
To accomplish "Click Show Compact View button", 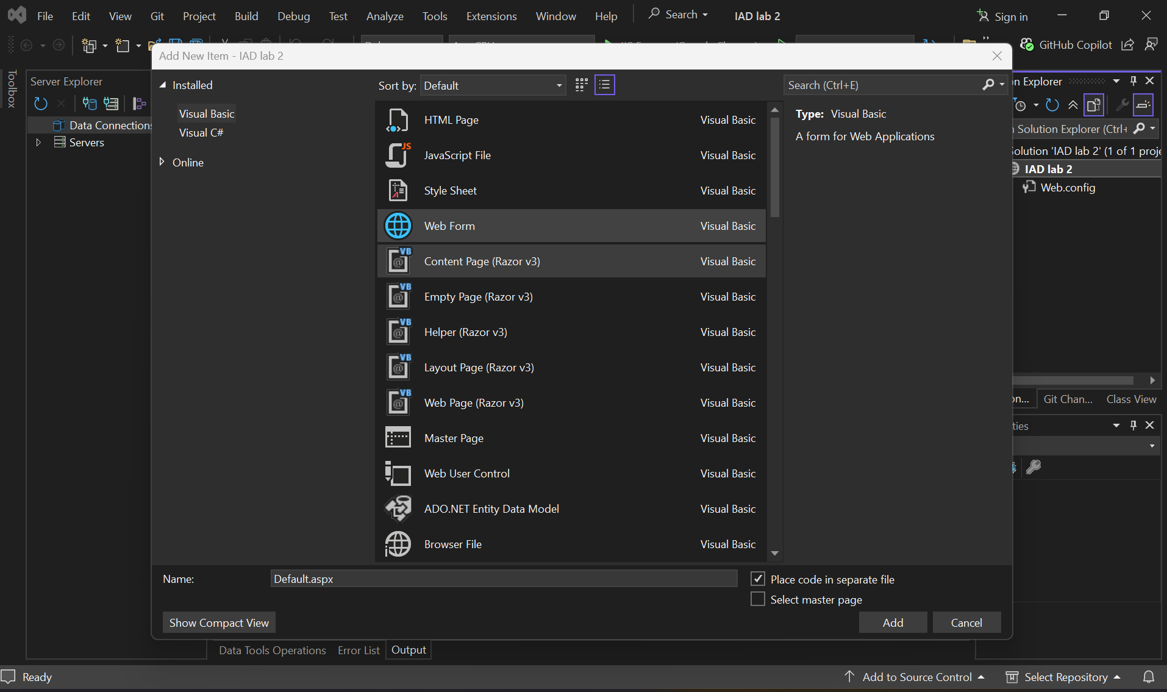I will pyautogui.click(x=219, y=622).
